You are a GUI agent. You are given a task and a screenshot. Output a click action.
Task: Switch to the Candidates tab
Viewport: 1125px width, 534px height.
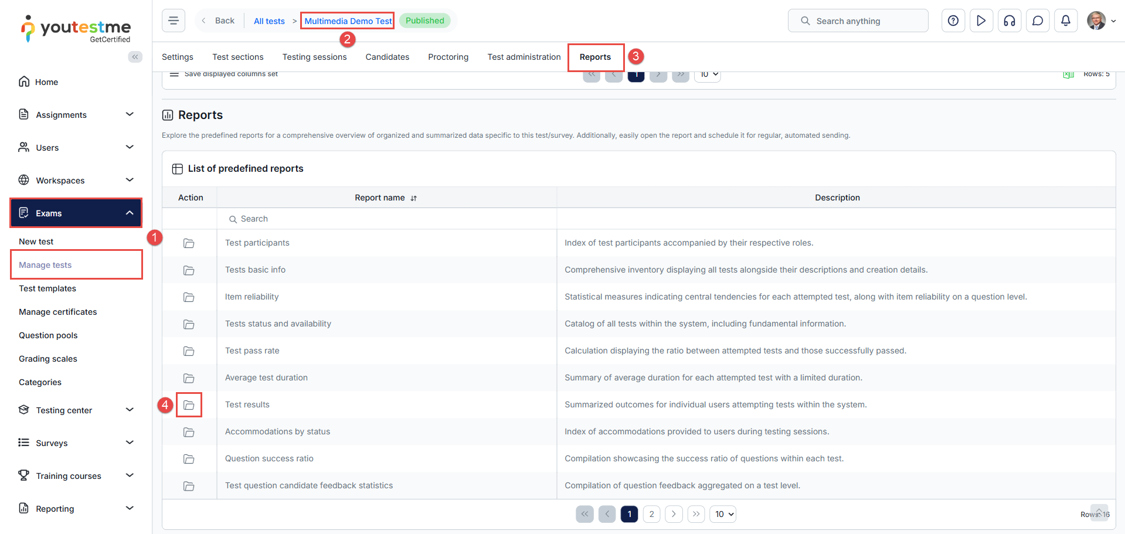[387, 57]
